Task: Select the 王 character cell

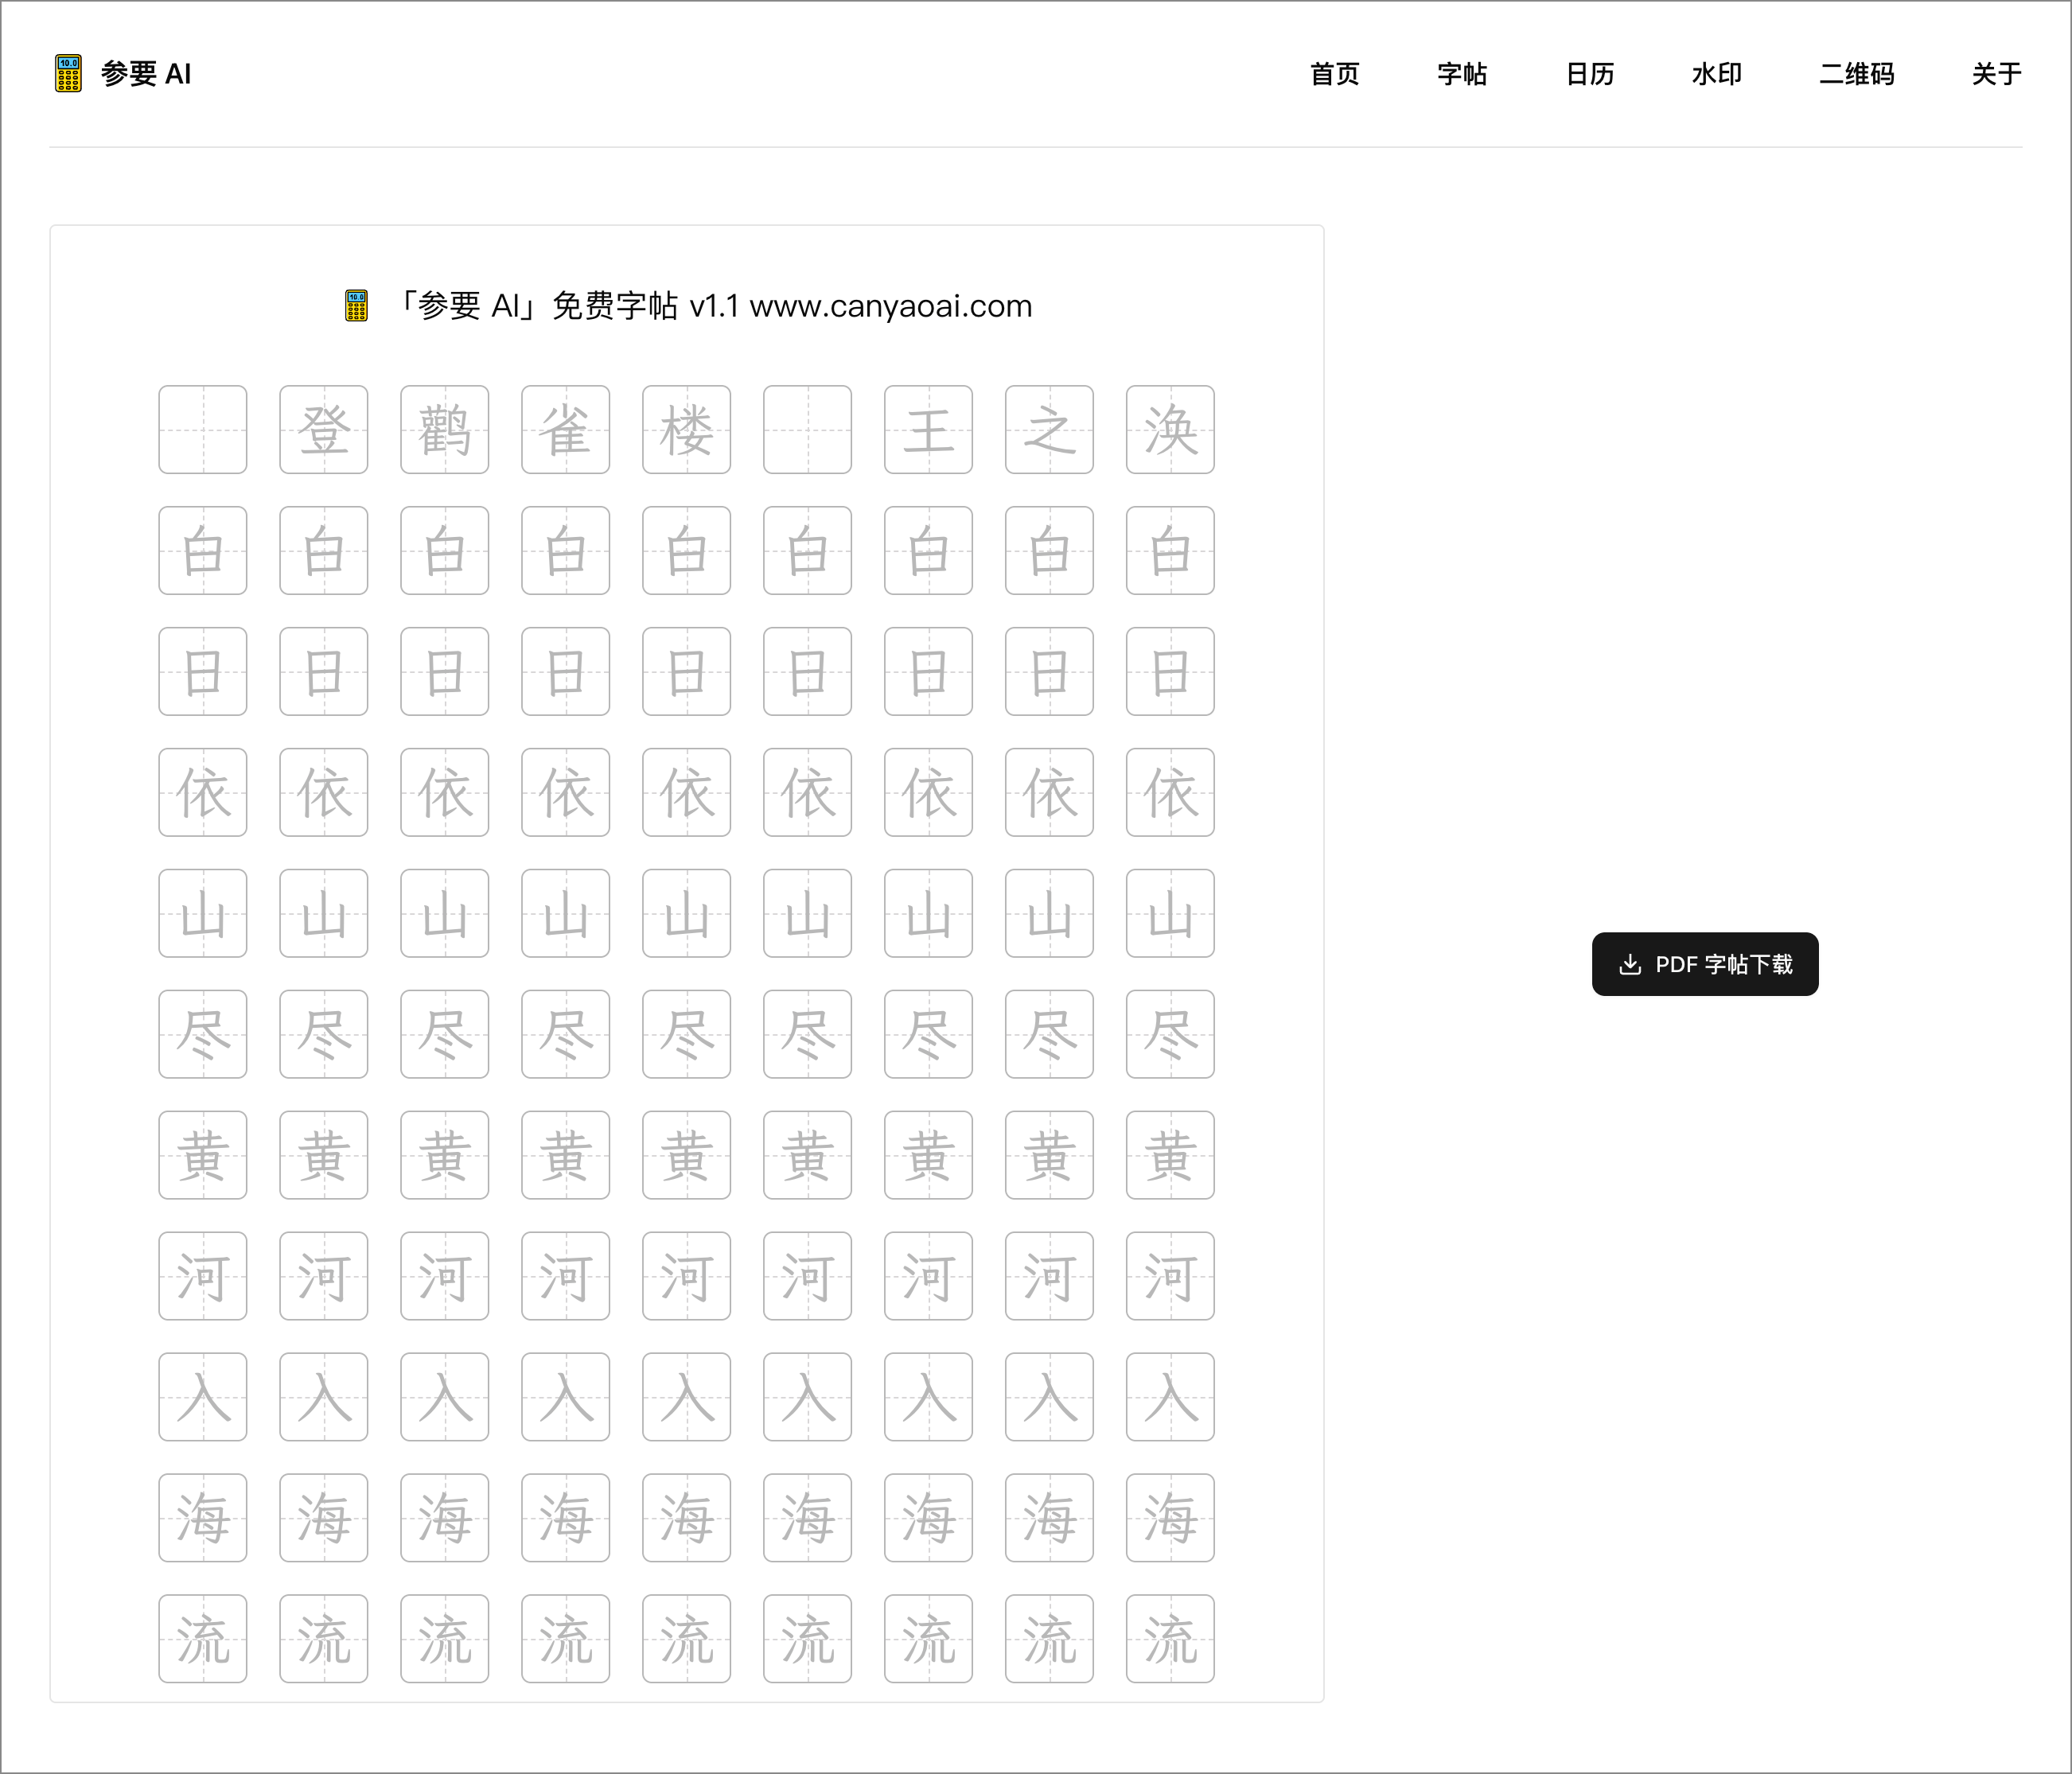Action: (929, 430)
